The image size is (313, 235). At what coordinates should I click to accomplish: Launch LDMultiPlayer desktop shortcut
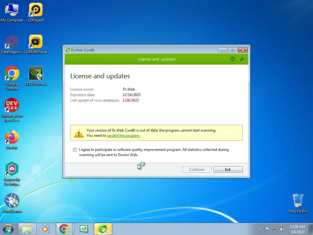pos(36,44)
